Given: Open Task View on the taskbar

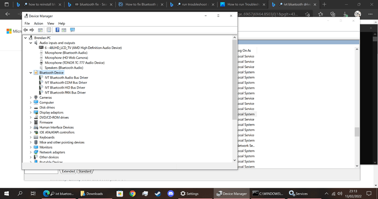Looking at the screenshot, I should (x=33, y=193).
